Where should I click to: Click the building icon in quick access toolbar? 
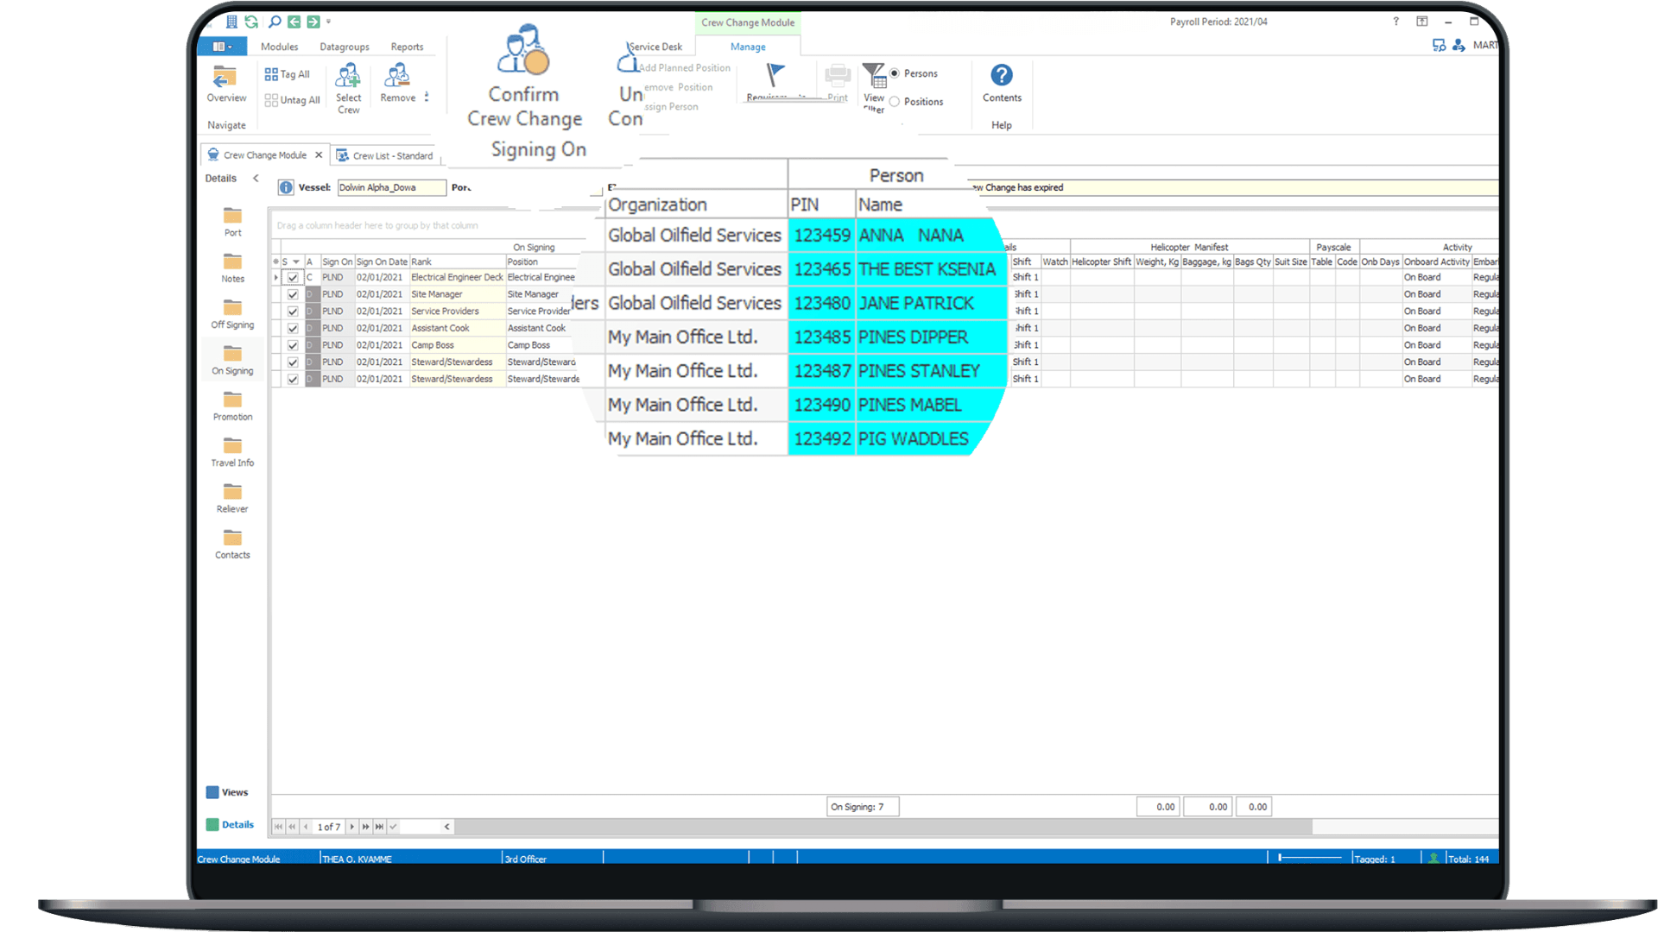coord(231,22)
